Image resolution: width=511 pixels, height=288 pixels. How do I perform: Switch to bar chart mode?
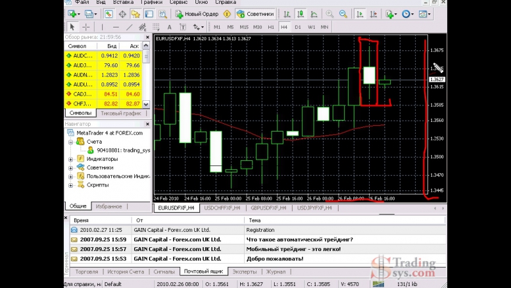click(287, 14)
